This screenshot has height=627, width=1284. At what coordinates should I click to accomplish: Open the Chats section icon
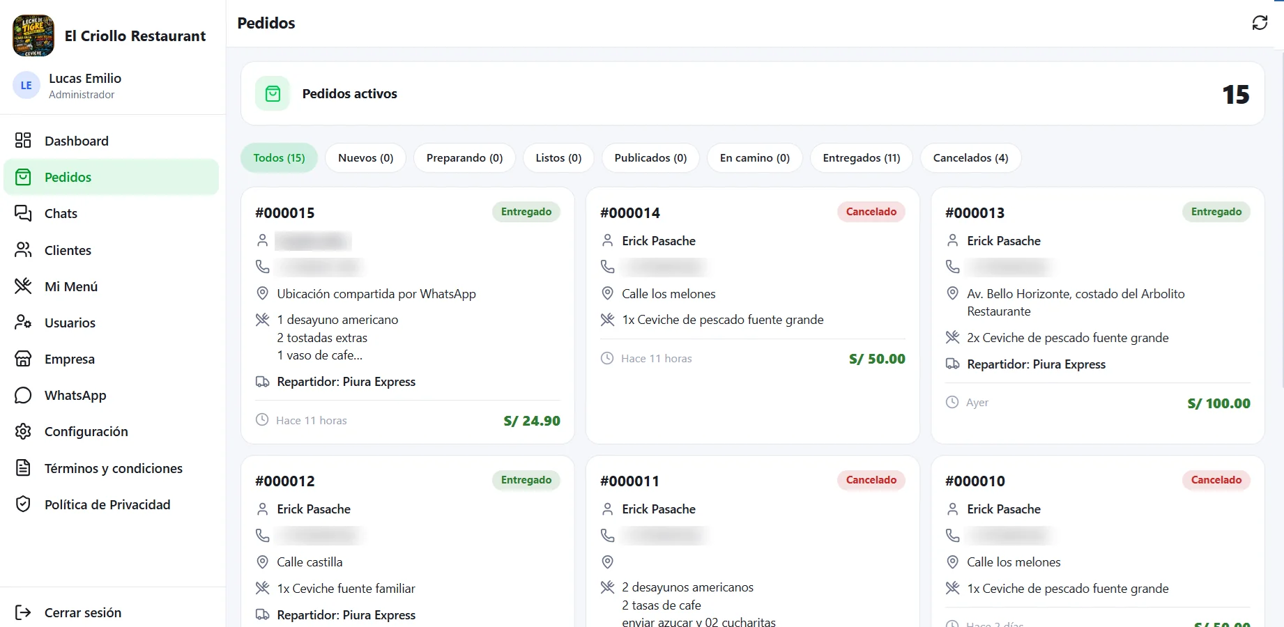click(x=23, y=213)
